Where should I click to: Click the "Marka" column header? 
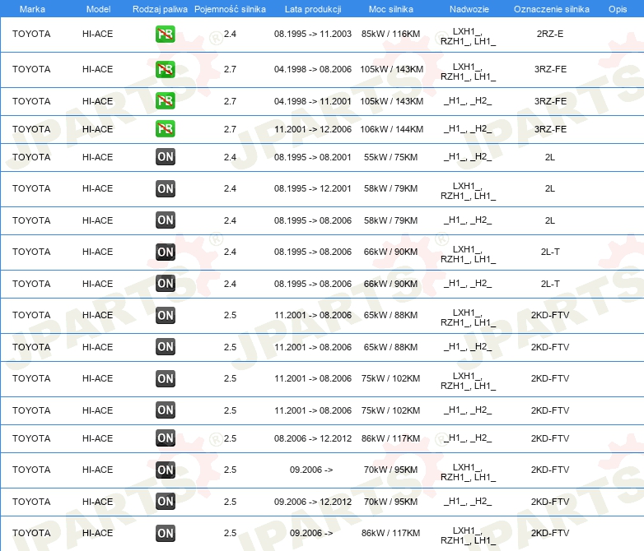tap(32, 9)
